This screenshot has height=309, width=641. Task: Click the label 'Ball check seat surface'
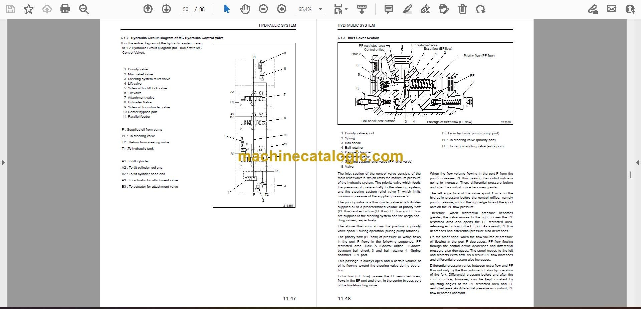(x=378, y=121)
